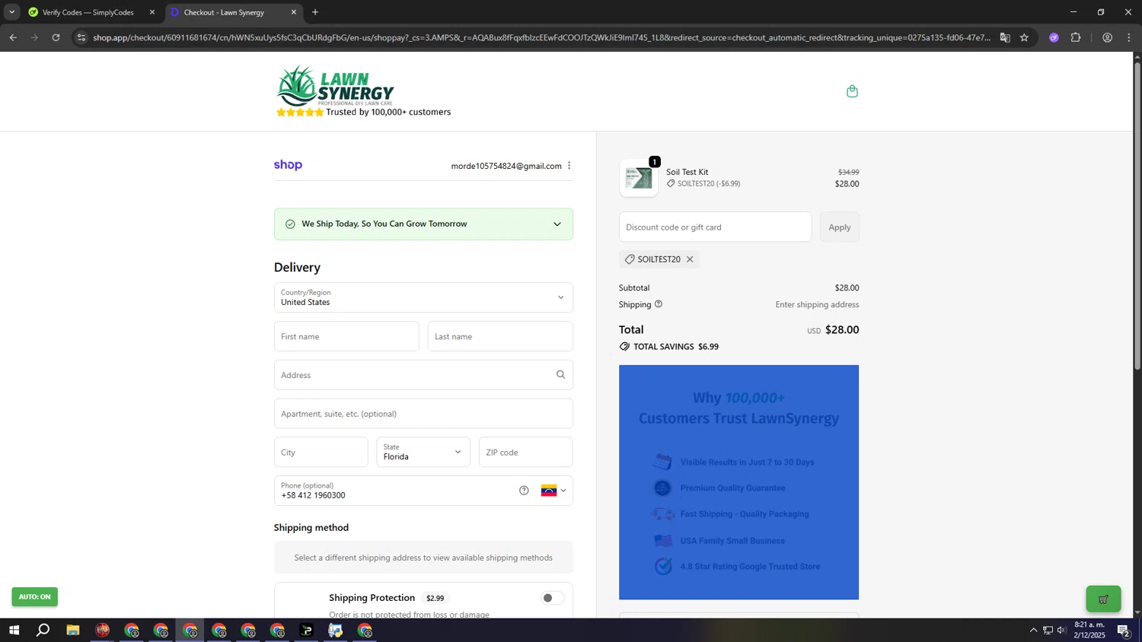This screenshot has height=642, width=1142.
Task: Click the shipping info question mark icon
Action: click(x=659, y=304)
